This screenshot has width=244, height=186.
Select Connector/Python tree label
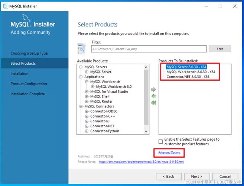[105, 131]
